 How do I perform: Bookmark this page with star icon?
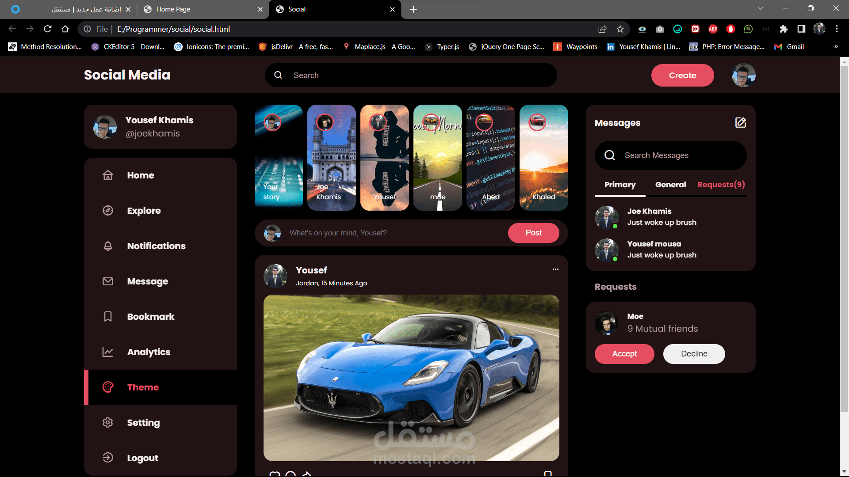(620, 29)
